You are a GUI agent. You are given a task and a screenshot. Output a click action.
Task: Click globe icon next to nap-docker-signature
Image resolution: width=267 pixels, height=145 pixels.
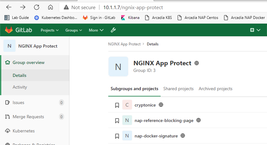coord(183,136)
